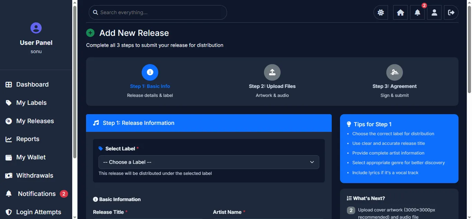Click the Sign & submit subtitle
This screenshot has height=219, width=472.
click(x=395, y=96)
